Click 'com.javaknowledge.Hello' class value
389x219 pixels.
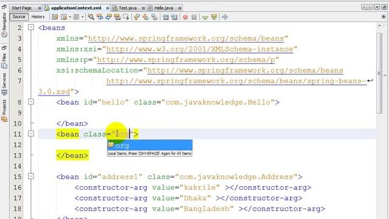pyautogui.click(x=218, y=102)
